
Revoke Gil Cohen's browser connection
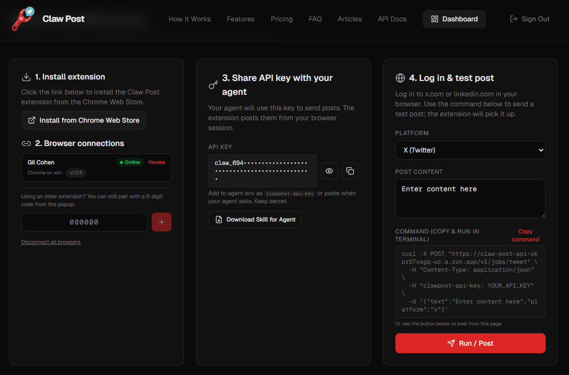coord(156,162)
